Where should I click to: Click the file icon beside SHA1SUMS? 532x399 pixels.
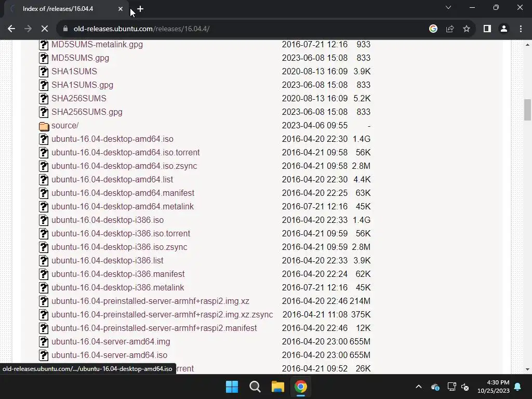(x=44, y=72)
